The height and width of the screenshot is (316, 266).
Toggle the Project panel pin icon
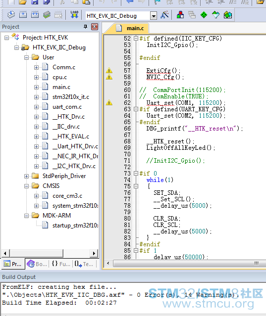point(85,27)
